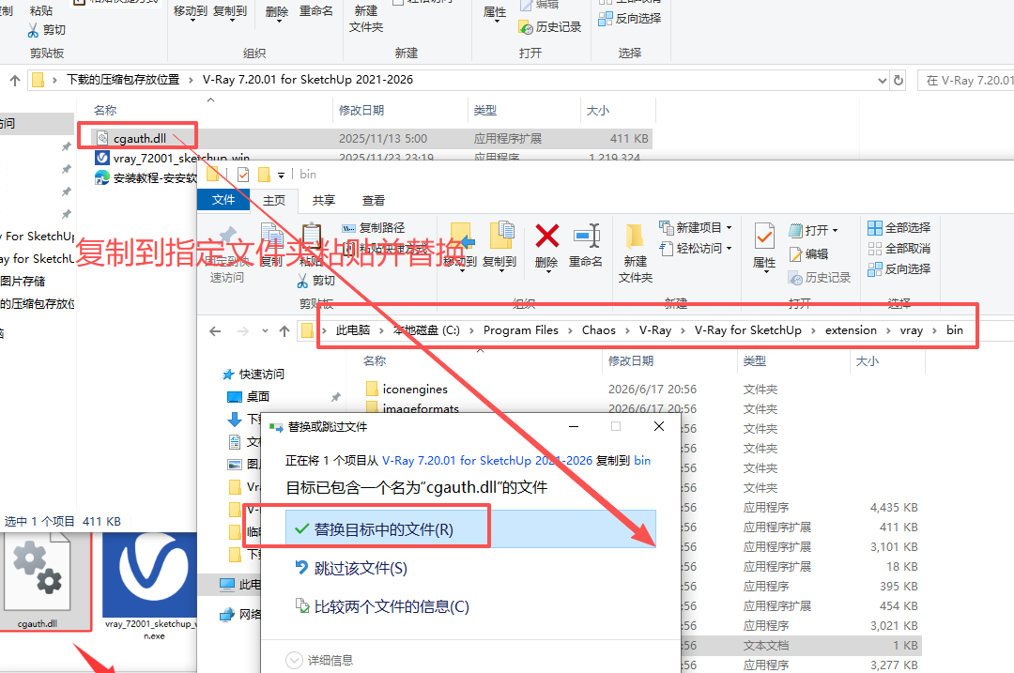Click History (历史记录) in back window ribbon

click(x=550, y=27)
